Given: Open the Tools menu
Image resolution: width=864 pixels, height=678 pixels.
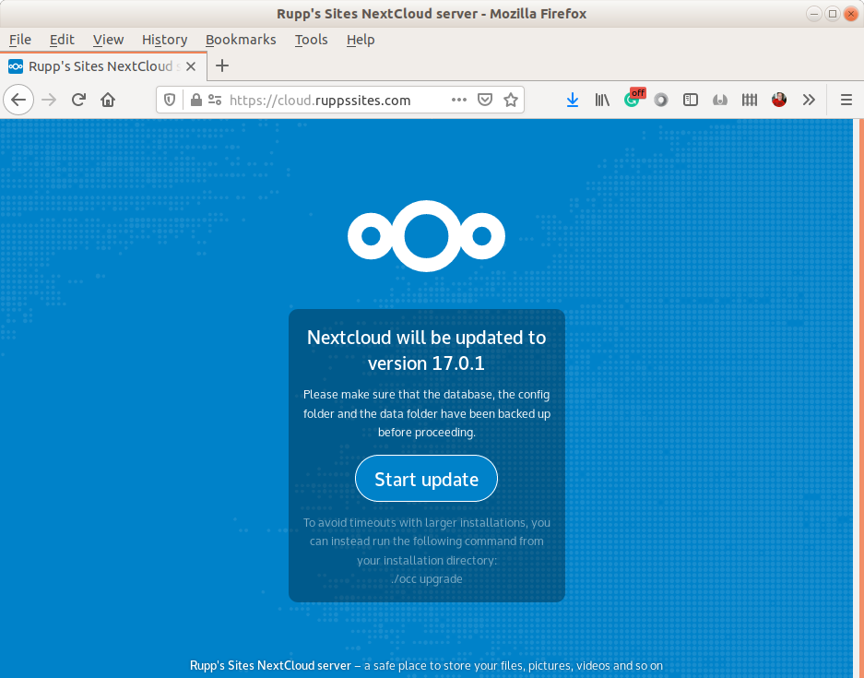Looking at the screenshot, I should tap(312, 40).
